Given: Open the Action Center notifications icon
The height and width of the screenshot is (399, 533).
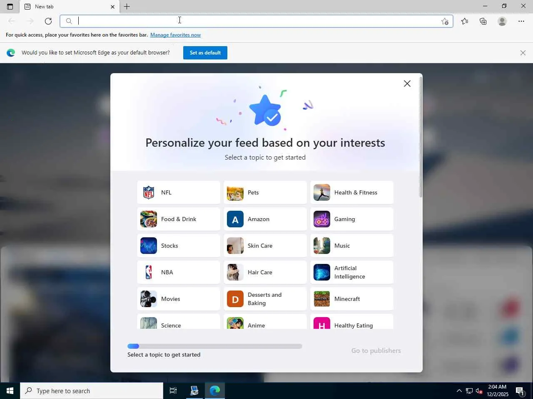Looking at the screenshot, I should [x=520, y=391].
